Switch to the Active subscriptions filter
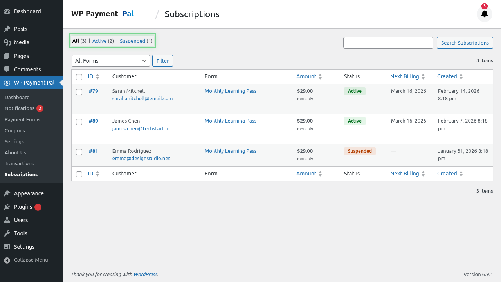This screenshot has height=282, width=501. [x=99, y=41]
